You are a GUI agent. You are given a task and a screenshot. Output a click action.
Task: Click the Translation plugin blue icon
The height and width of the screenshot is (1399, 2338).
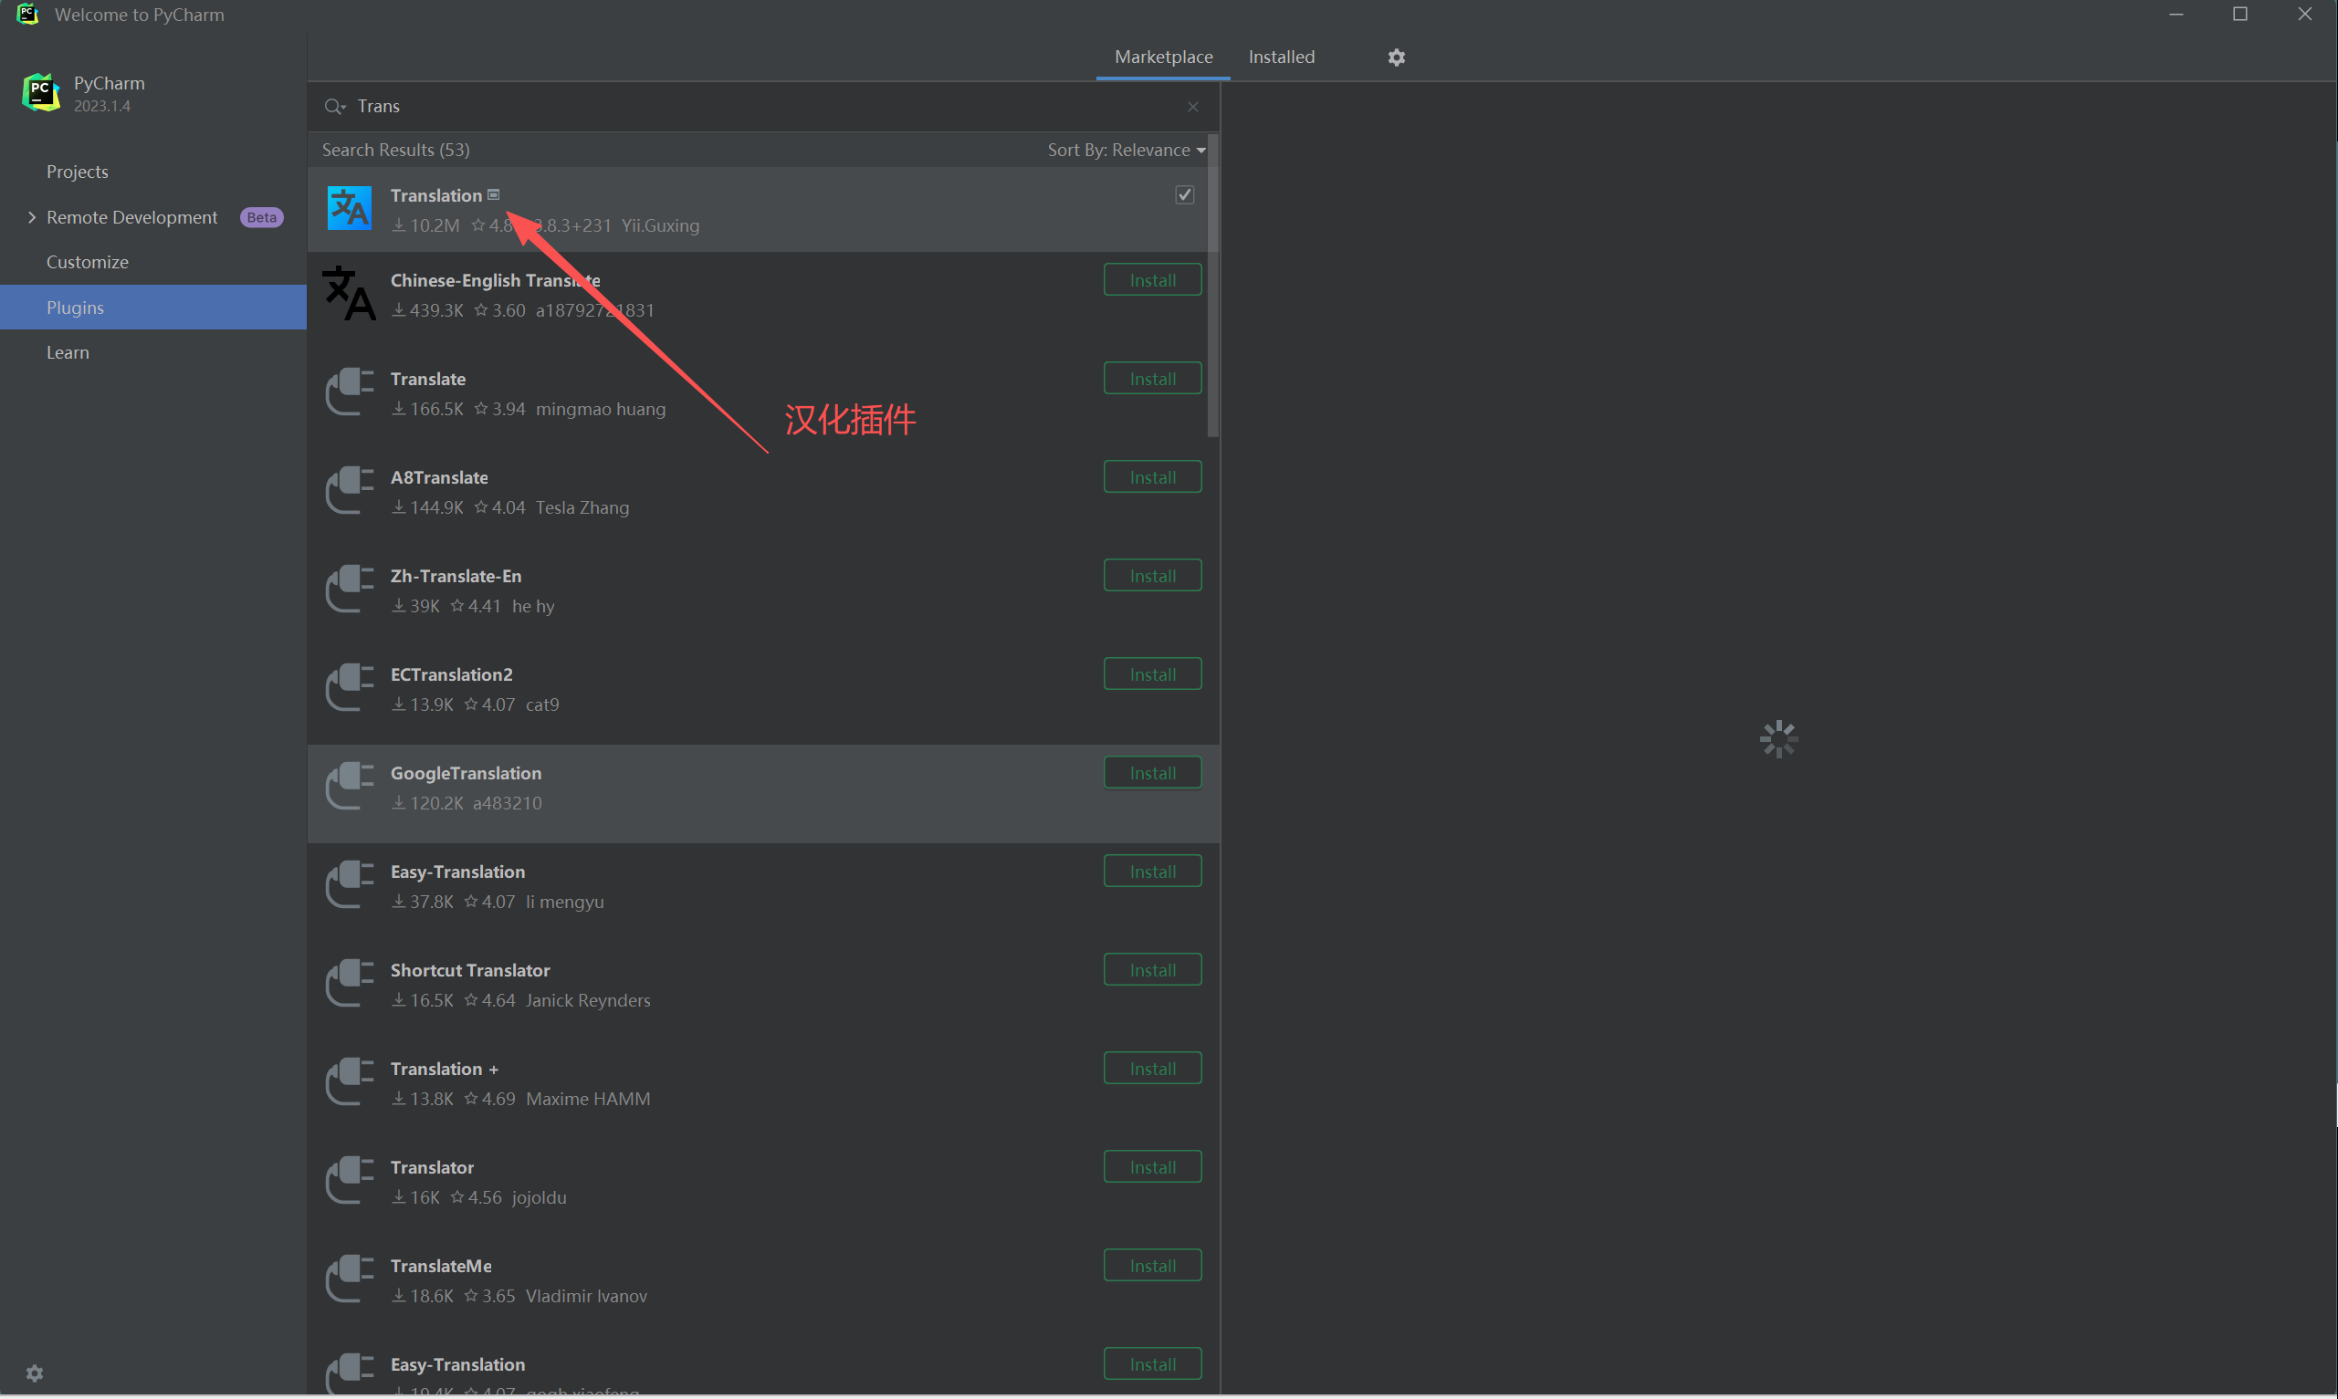(349, 208)
